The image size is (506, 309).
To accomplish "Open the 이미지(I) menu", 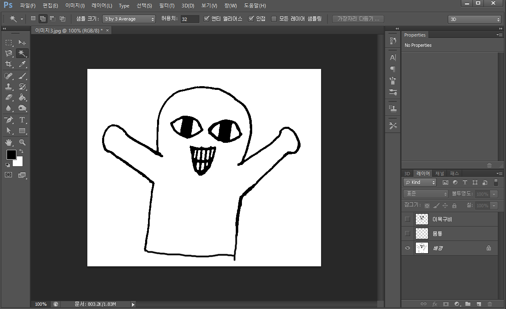I will (x=75, y=6).
